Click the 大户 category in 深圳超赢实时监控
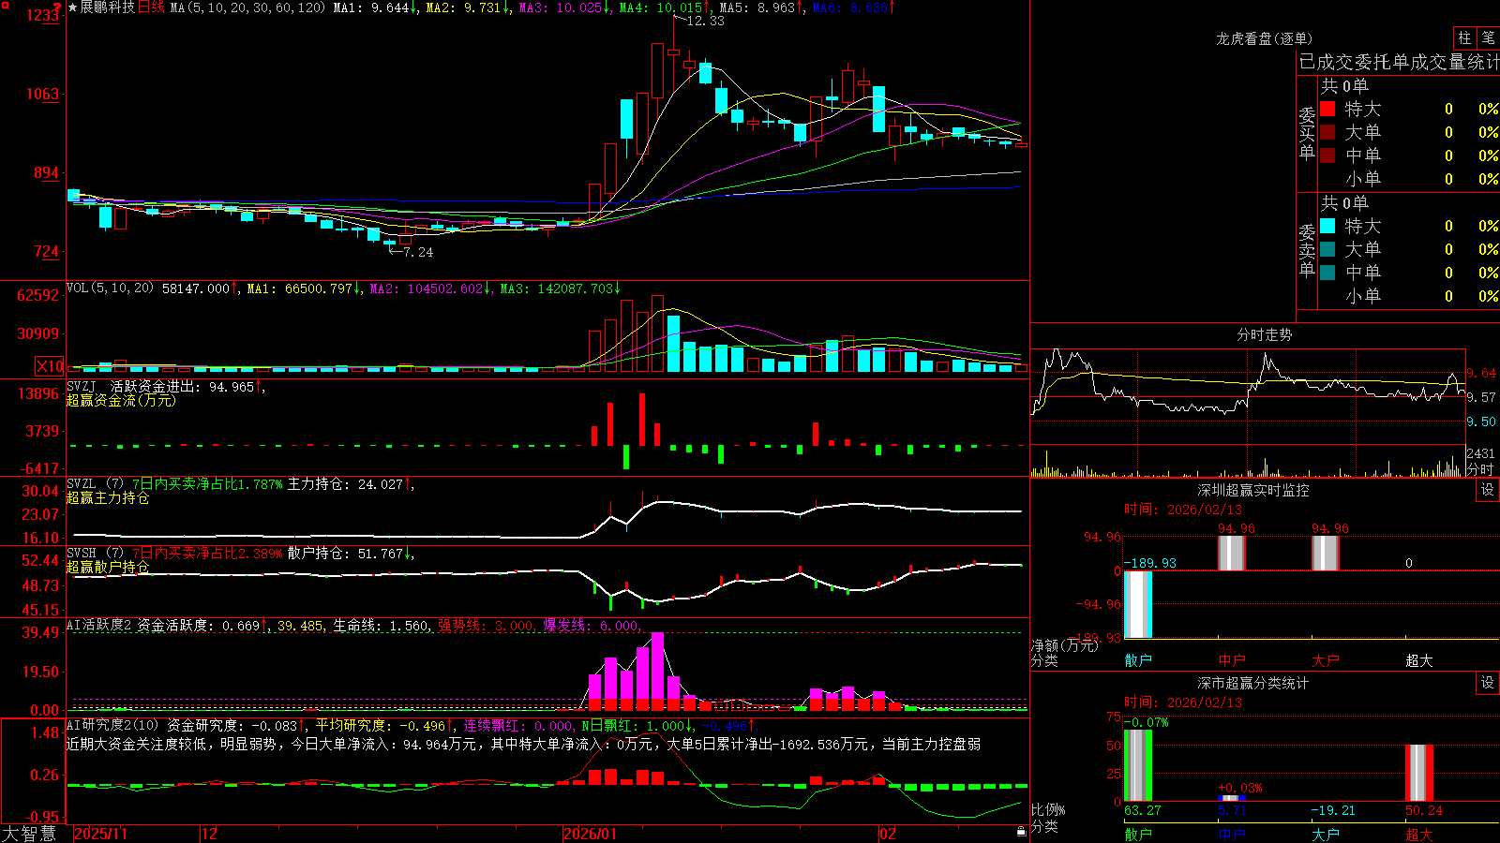 pos(1326,660)
